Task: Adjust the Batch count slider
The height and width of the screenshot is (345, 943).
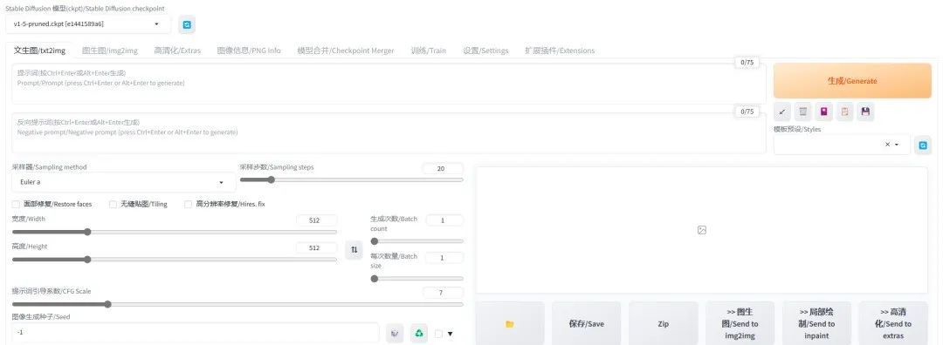Action: pyautogui.click(x=416, y=241)
